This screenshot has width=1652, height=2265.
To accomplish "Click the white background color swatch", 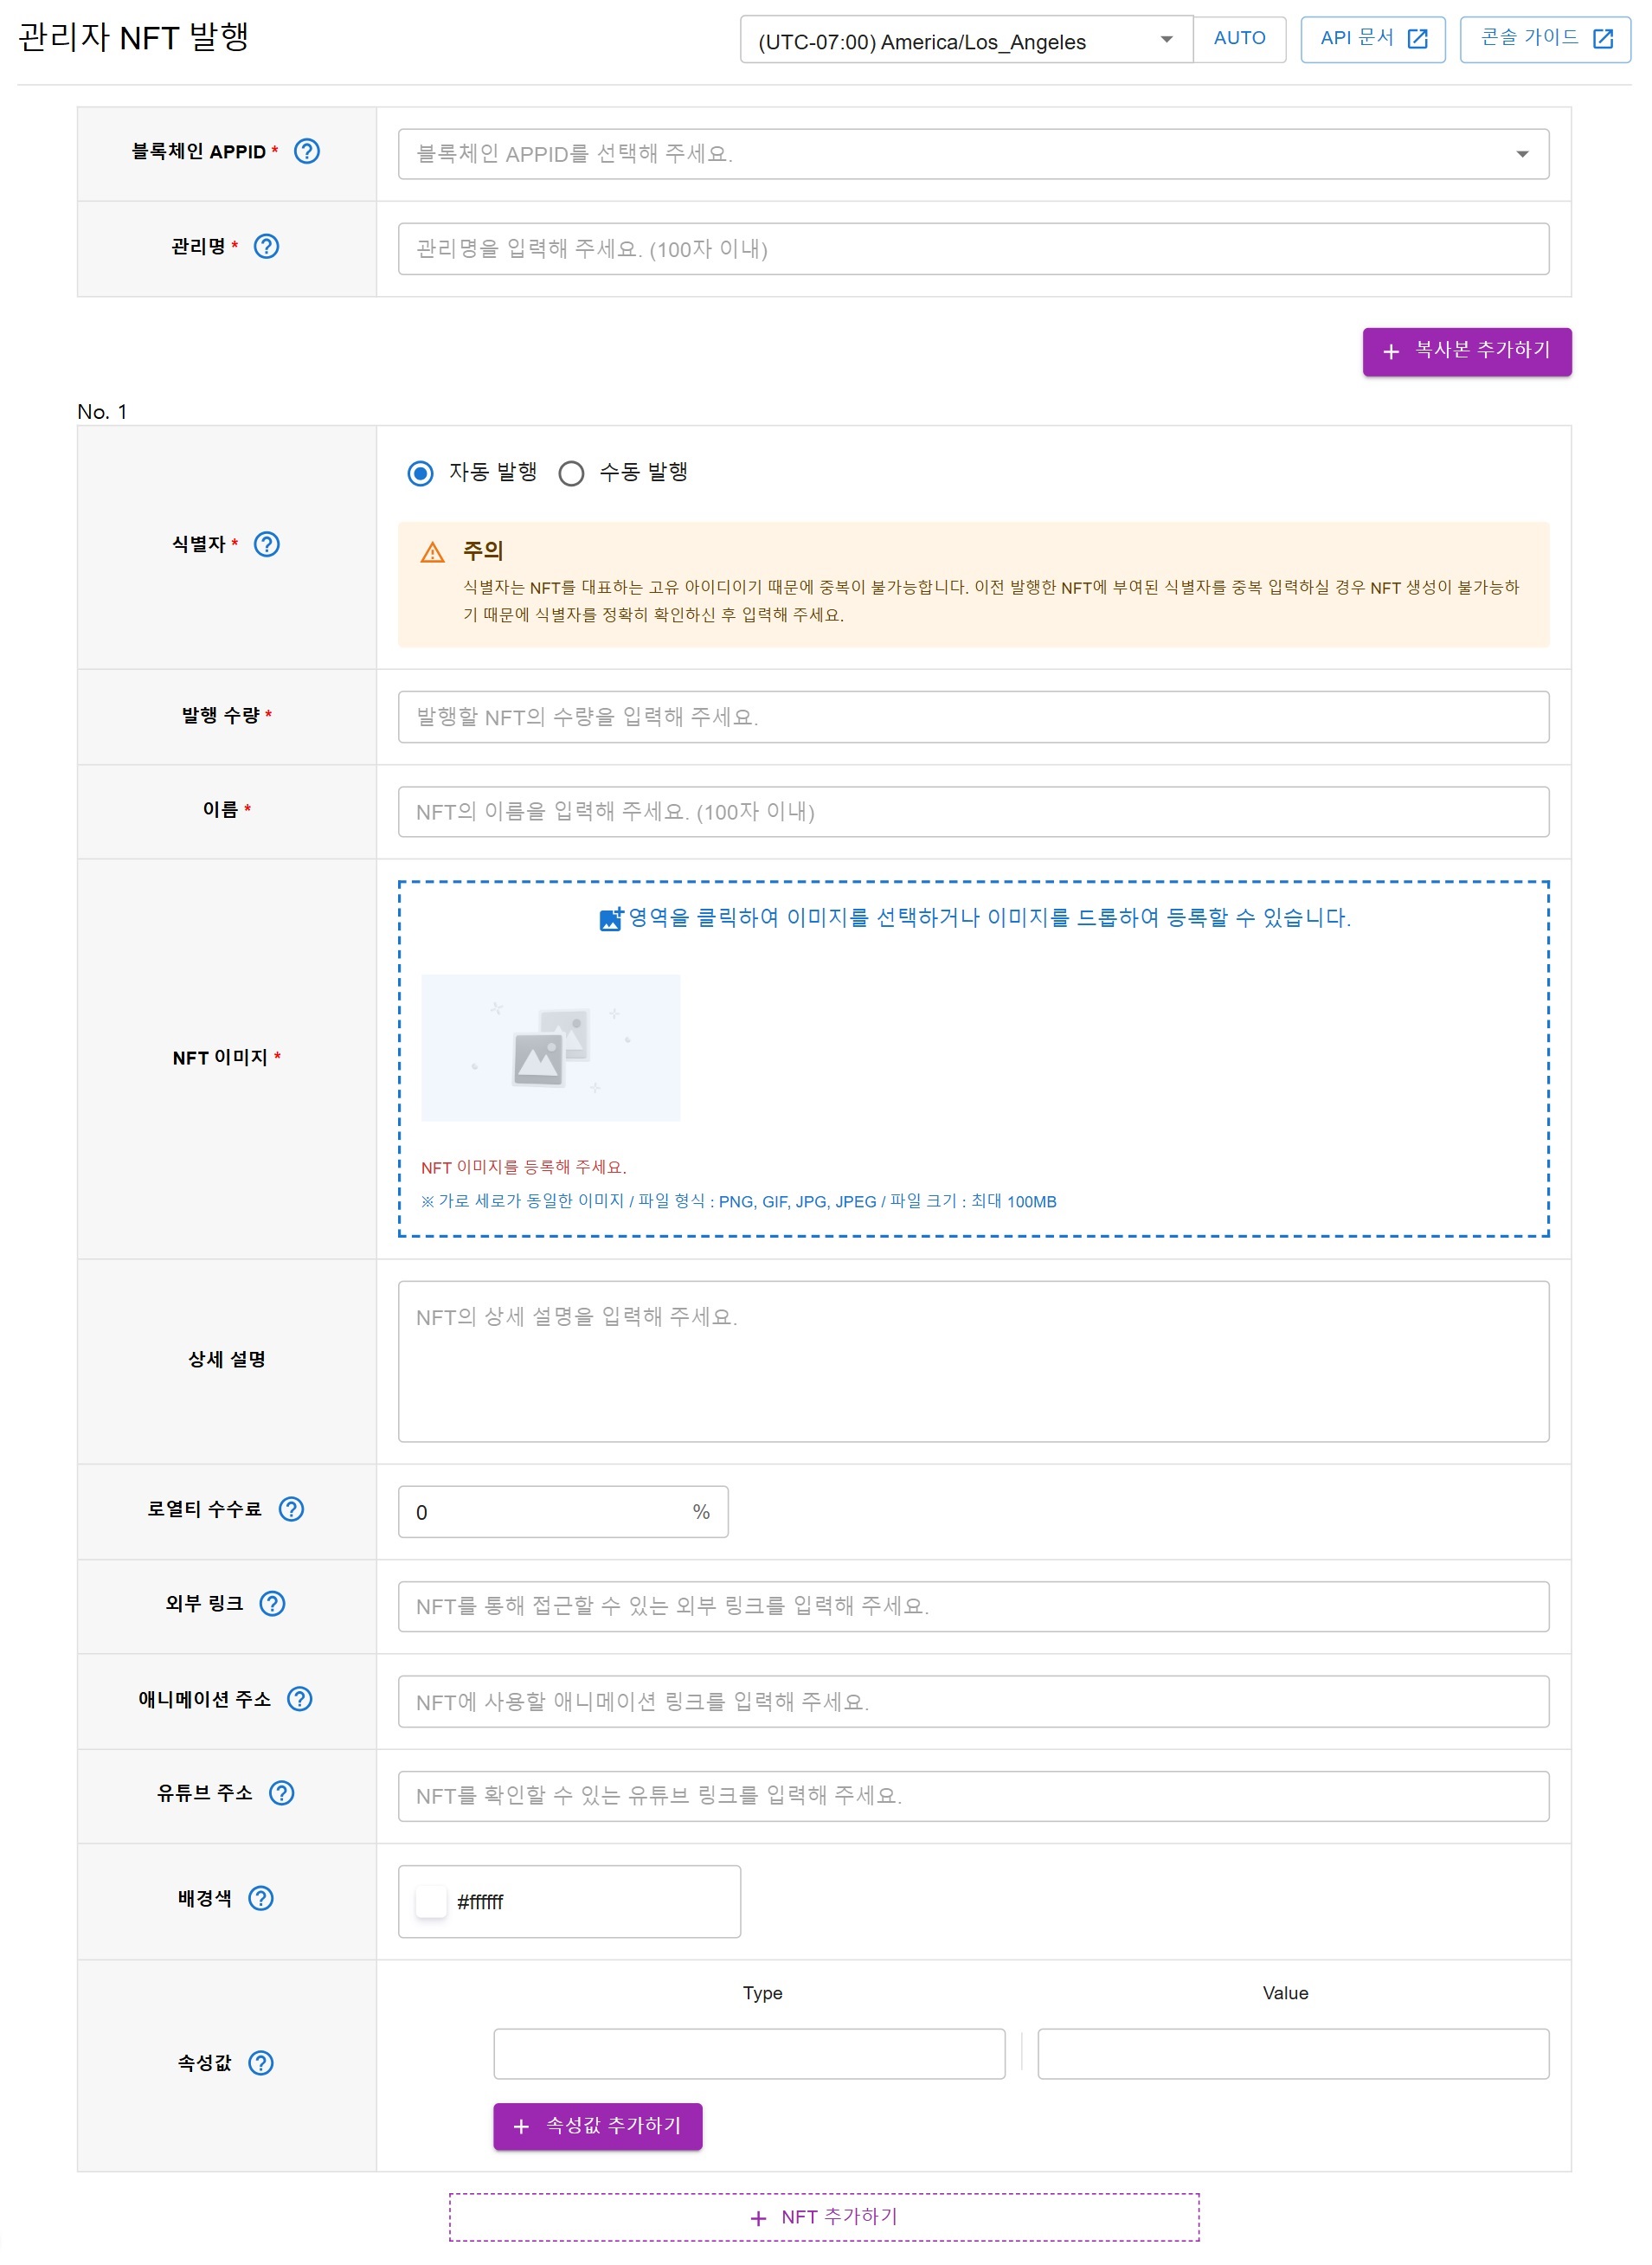I will [x=431, y=1902].
